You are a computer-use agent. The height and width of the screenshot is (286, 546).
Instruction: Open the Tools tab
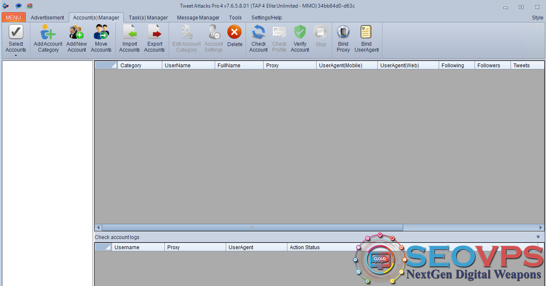[x=235, y=17]
